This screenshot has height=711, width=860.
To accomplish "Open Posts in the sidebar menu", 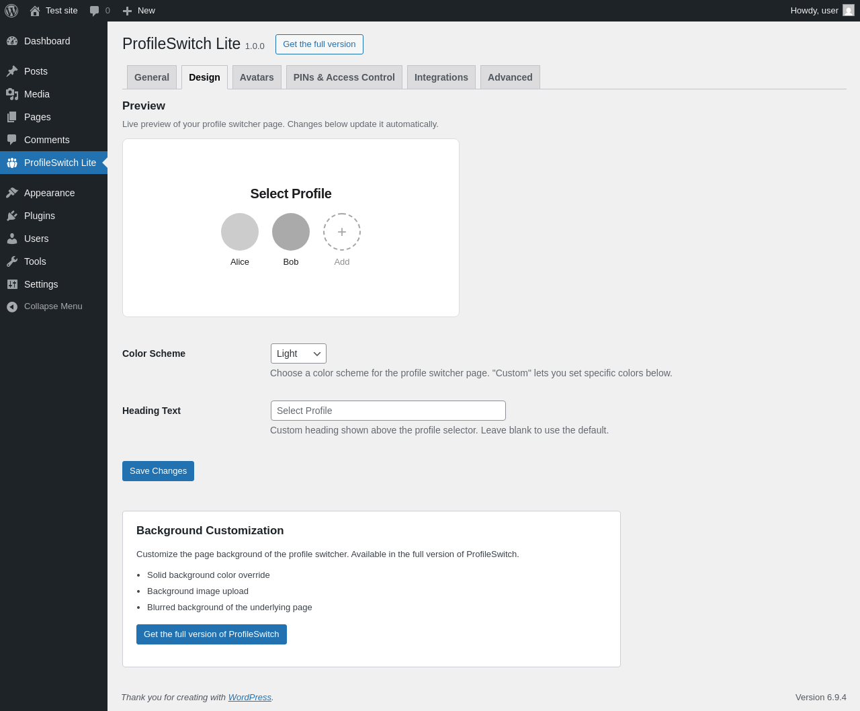I will click(x=54, y=71).
